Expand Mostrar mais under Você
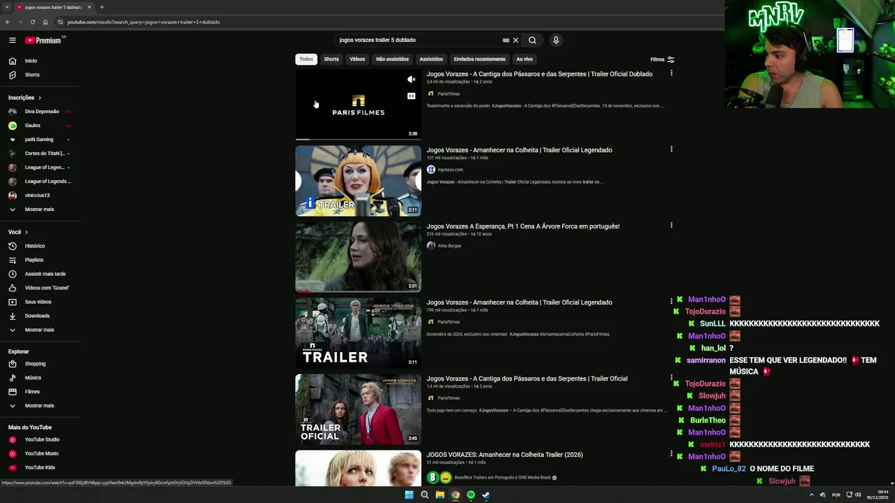Screen dimensions: 895x503 41,330
